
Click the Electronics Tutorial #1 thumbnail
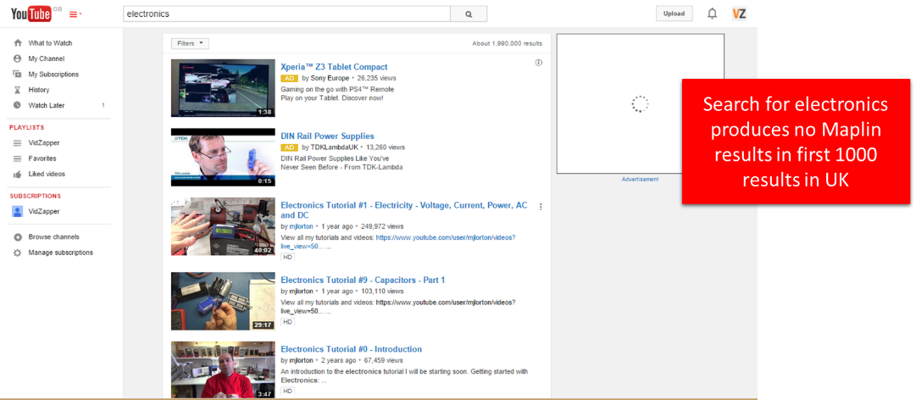223,226
